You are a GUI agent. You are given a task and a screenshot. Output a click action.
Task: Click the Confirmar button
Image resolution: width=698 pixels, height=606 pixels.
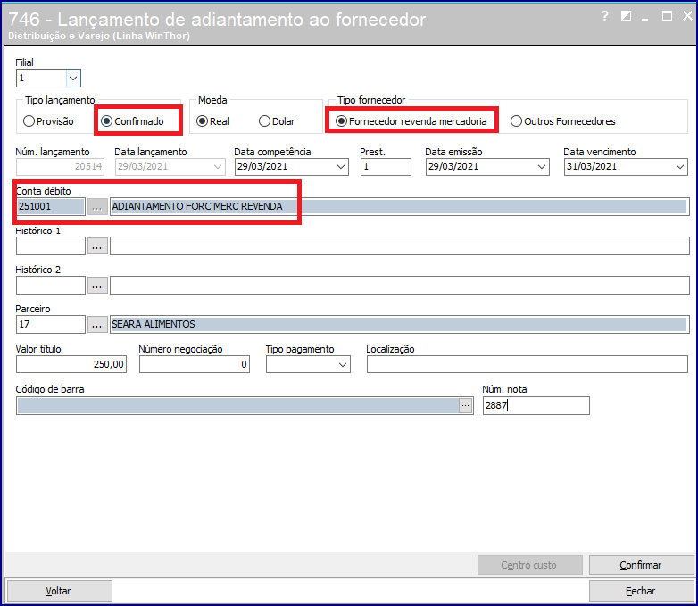(641, 565)
